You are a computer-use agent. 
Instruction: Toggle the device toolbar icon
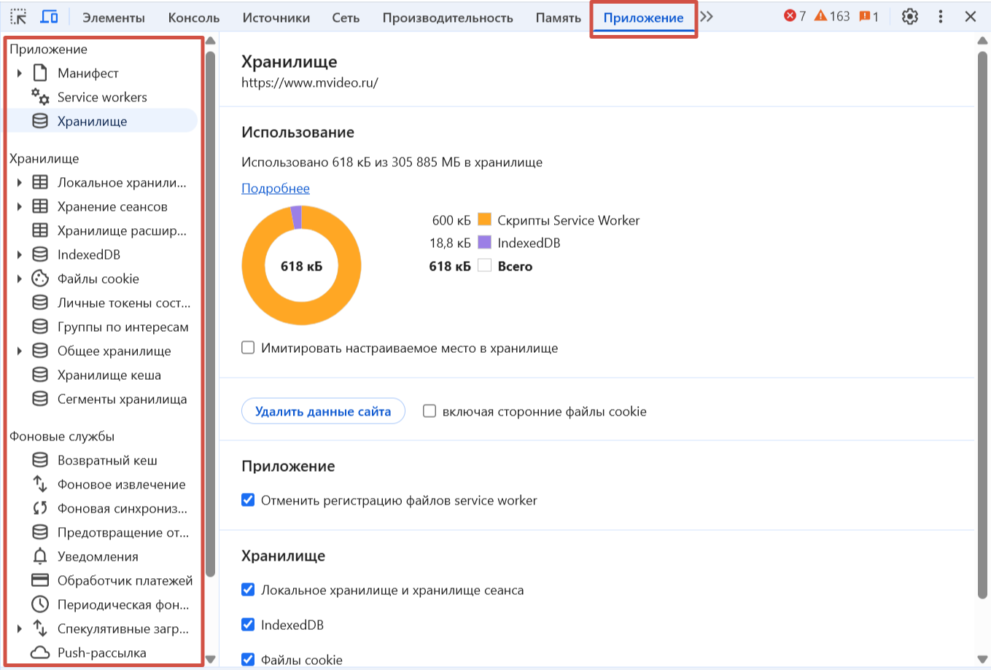click(x=49, y=17)
